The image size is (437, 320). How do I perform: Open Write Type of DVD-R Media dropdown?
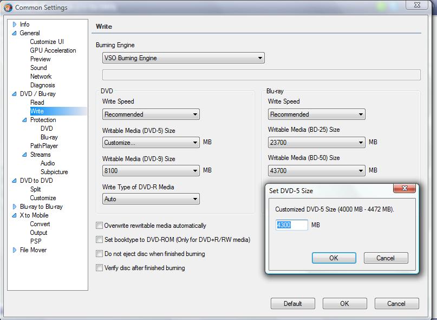(x=151, y=199)
